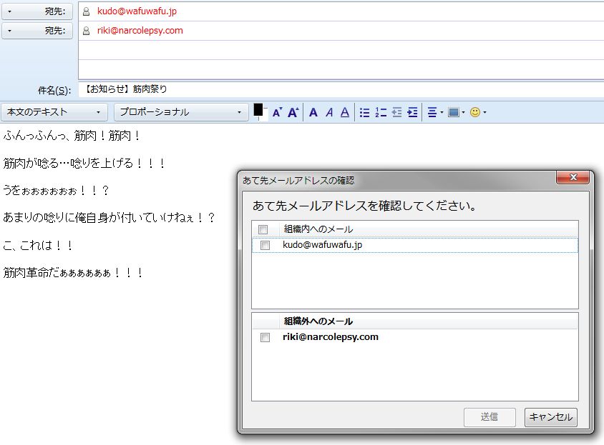
Task: Open the 本文のテキスト paragraph style dropdown
Action: click(x=54, y=112)
